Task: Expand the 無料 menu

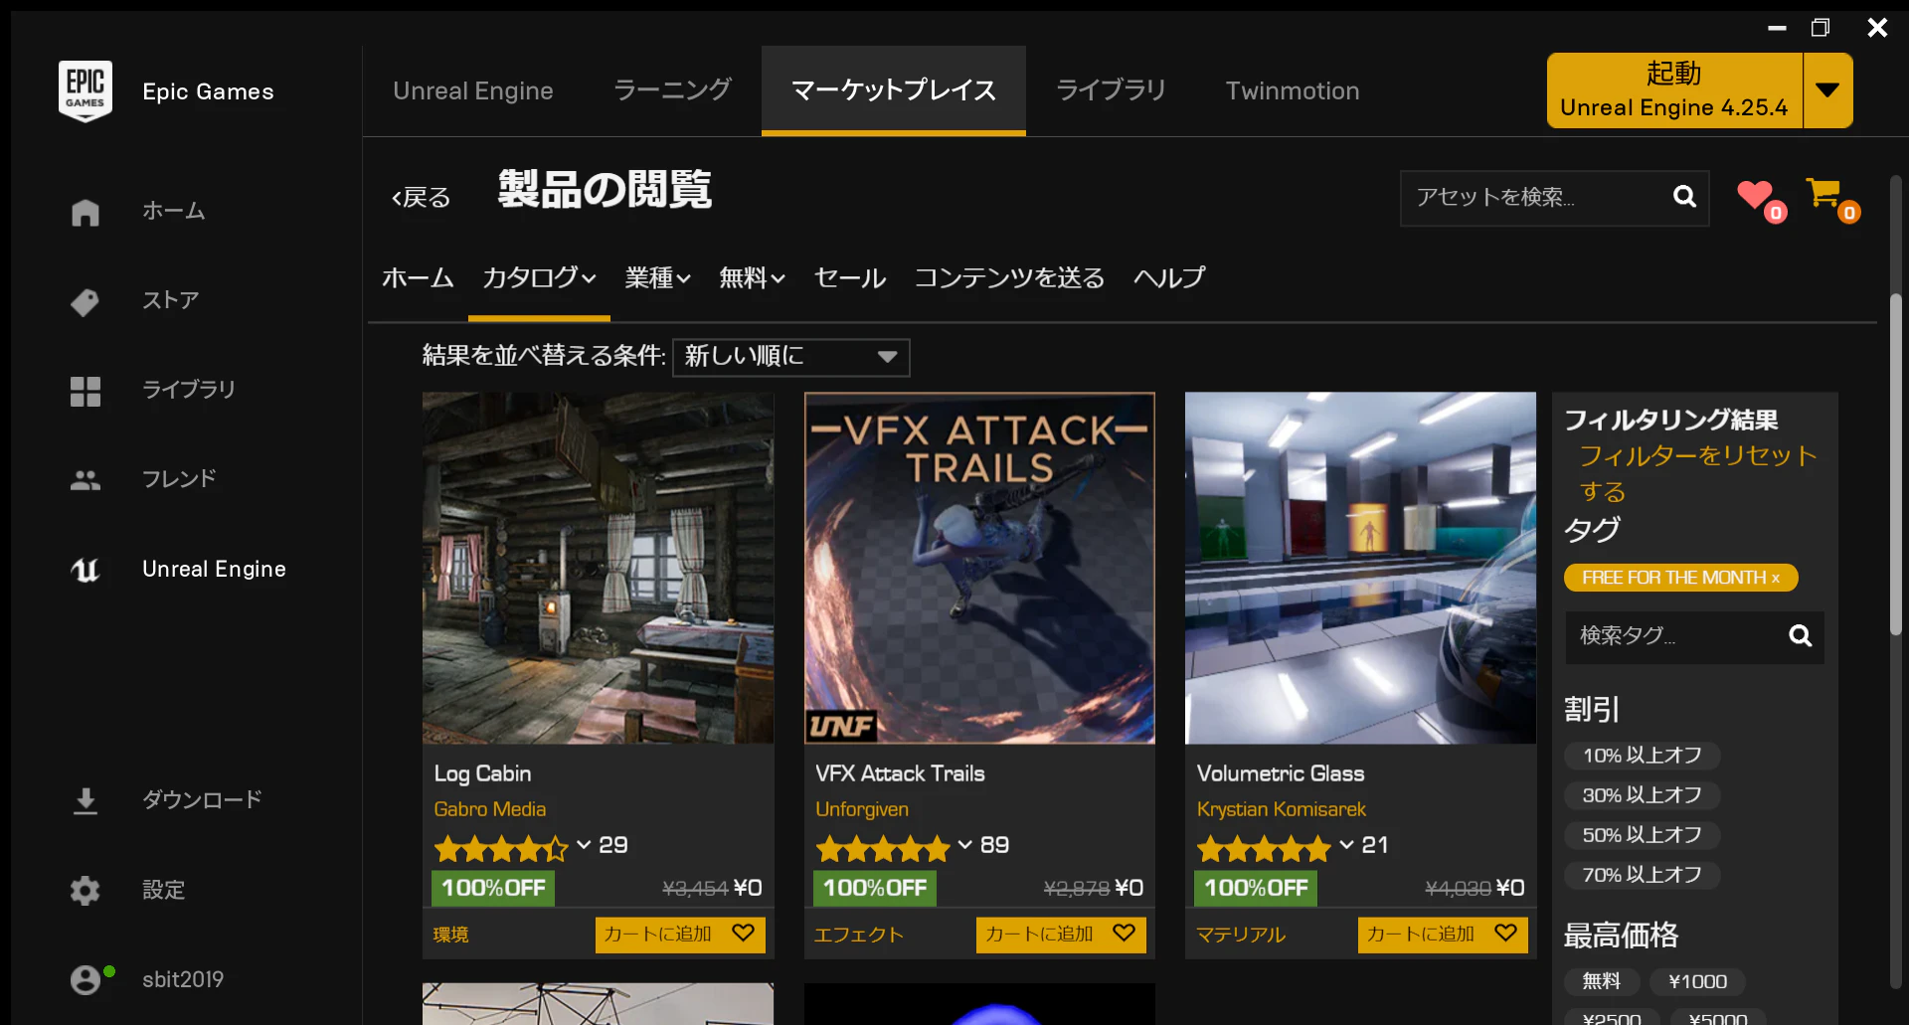Action: [x=752, y=278]
